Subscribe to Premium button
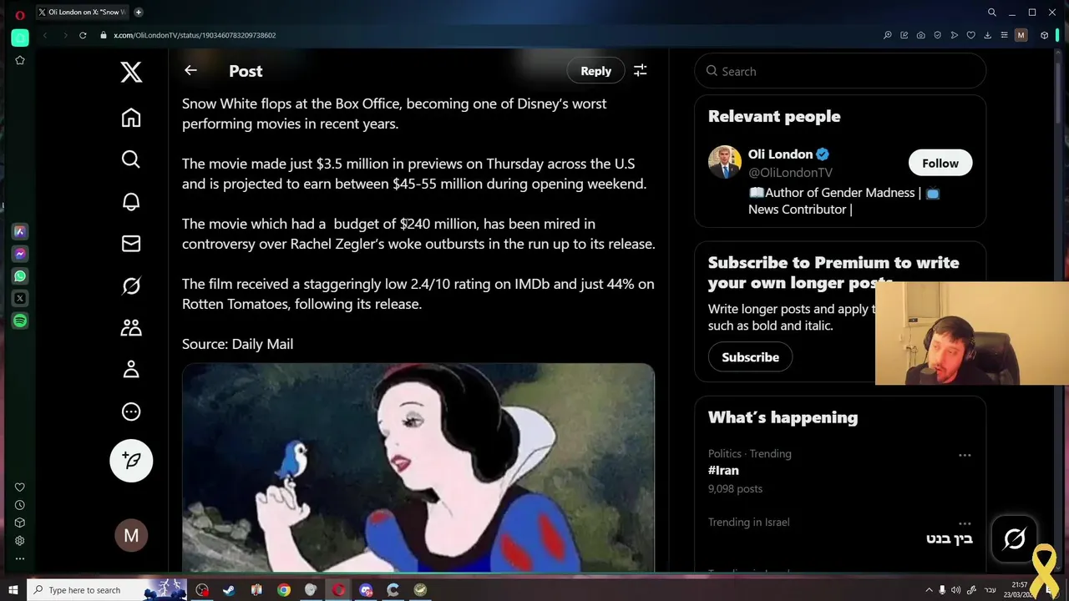1069x601 pixels. click(x=750, y=357)
